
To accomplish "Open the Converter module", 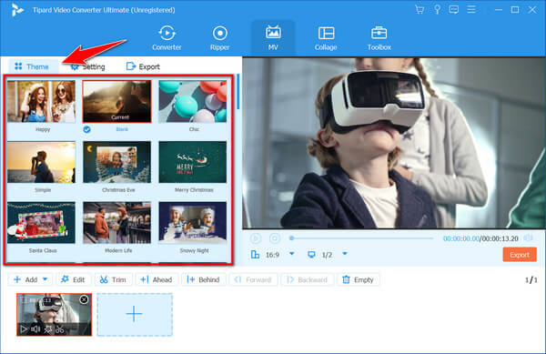I will click(167, 38).
